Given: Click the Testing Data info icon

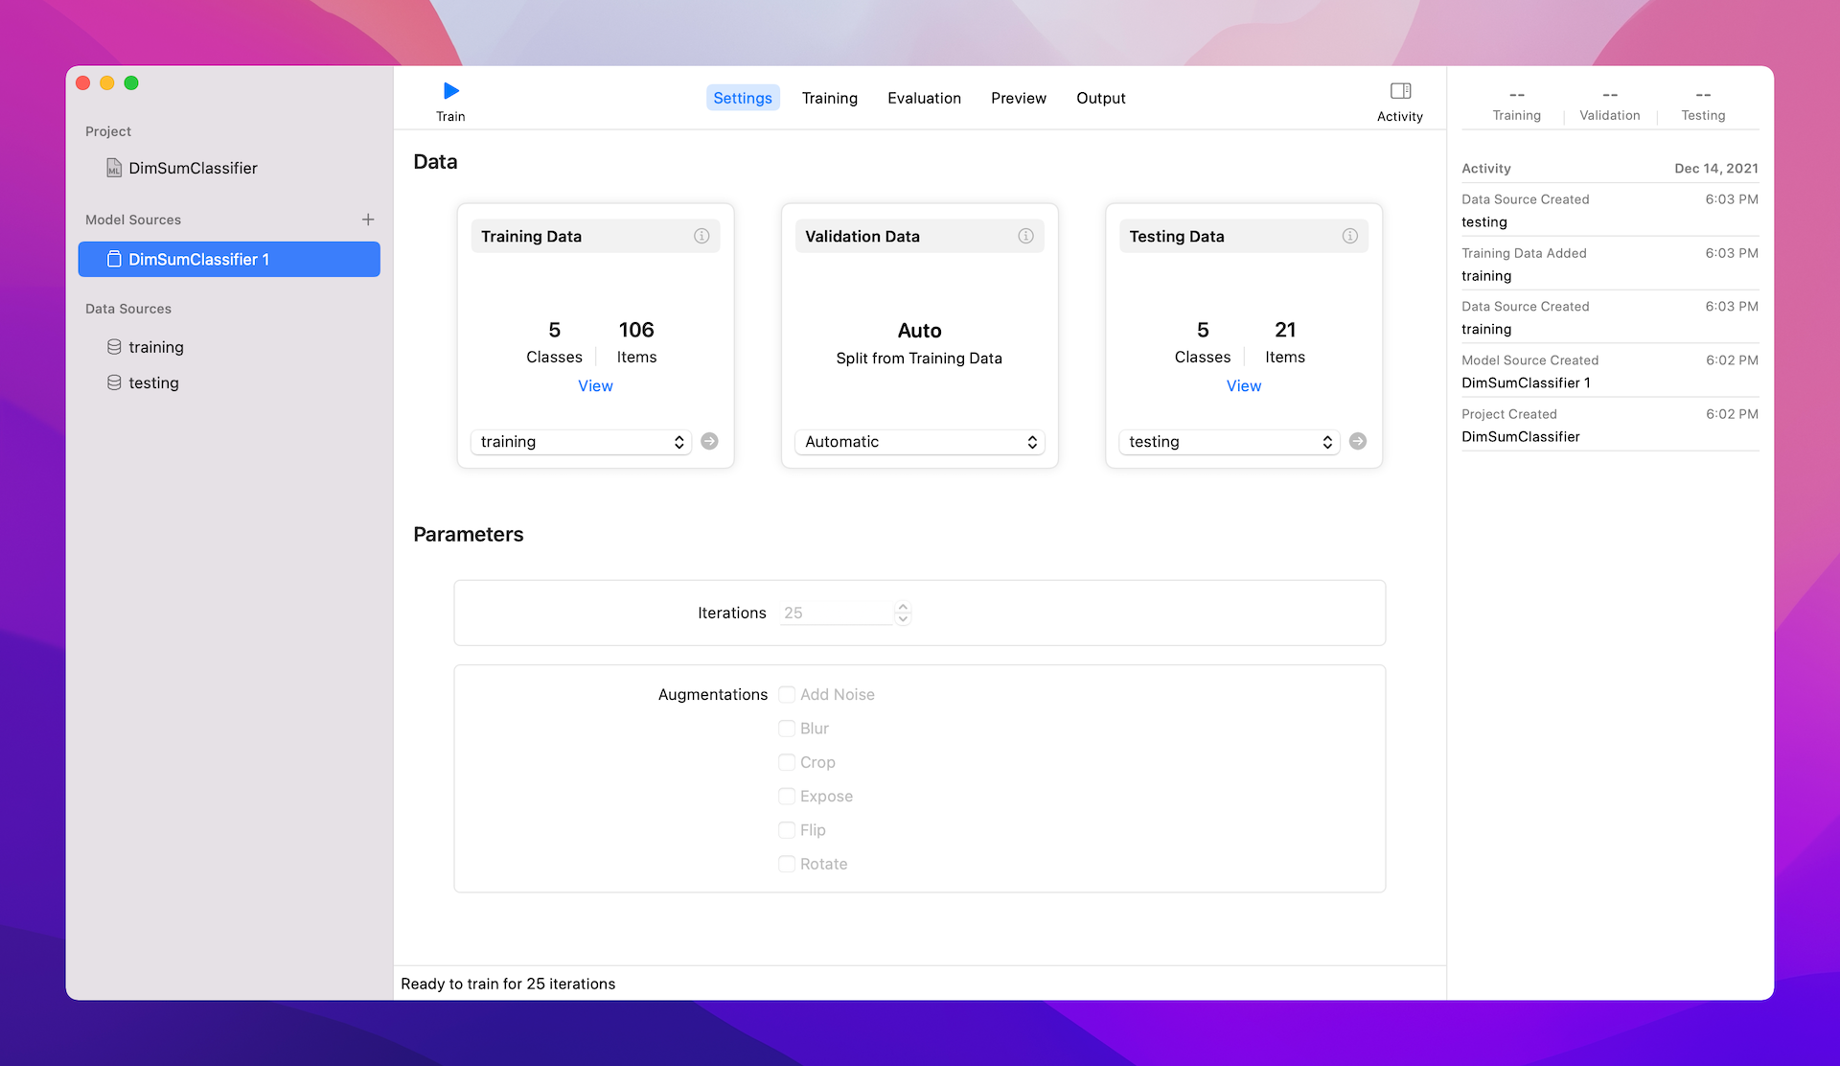Looking at the screenshot, I should tap(1349, 236).
